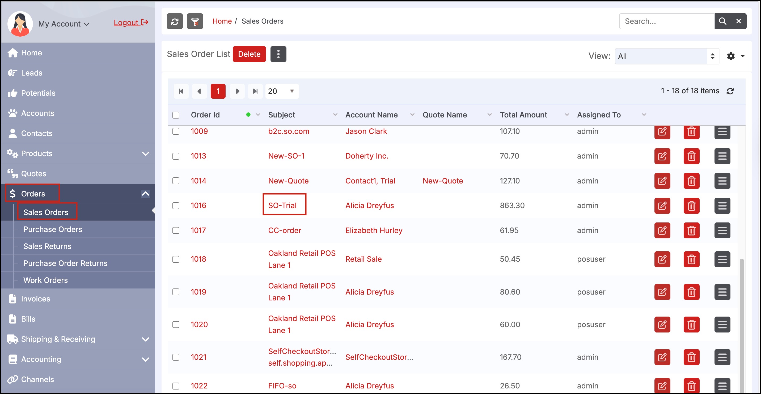
Task: Go to the next page arrow
Action: (x=237, y=91)
